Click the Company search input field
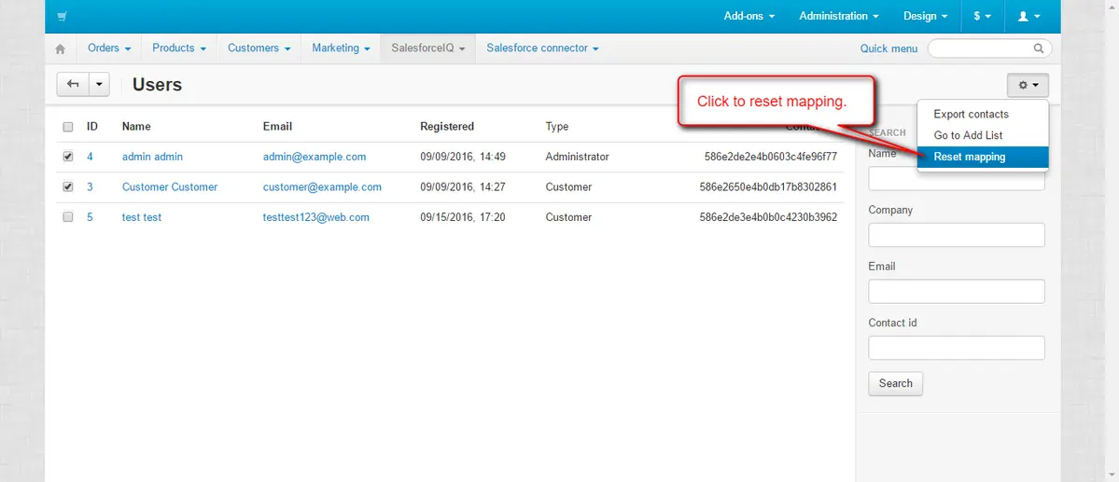The image size is (1119, 482). (x=956, y=235)
